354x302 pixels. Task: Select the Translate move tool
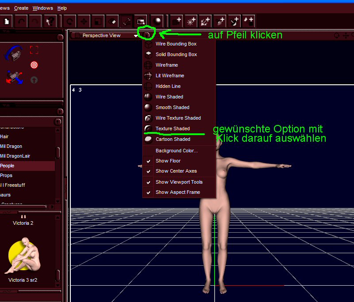84,22
